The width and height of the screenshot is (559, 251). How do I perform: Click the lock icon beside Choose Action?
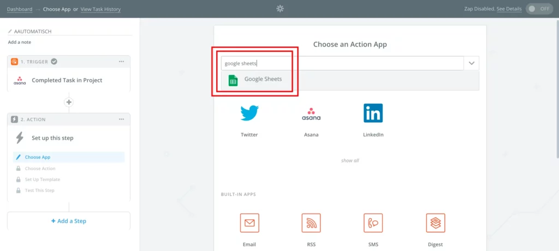(19, 168)
